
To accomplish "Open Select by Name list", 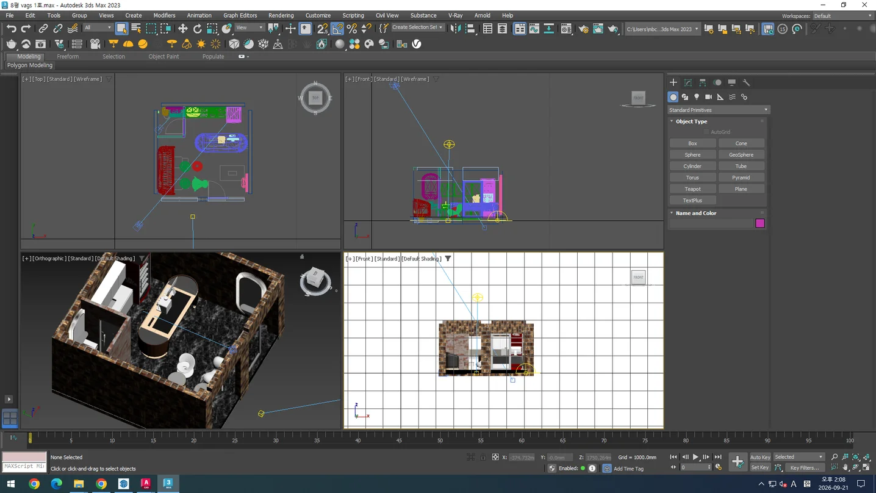I will pyautogui.click(x=136, y=29).
